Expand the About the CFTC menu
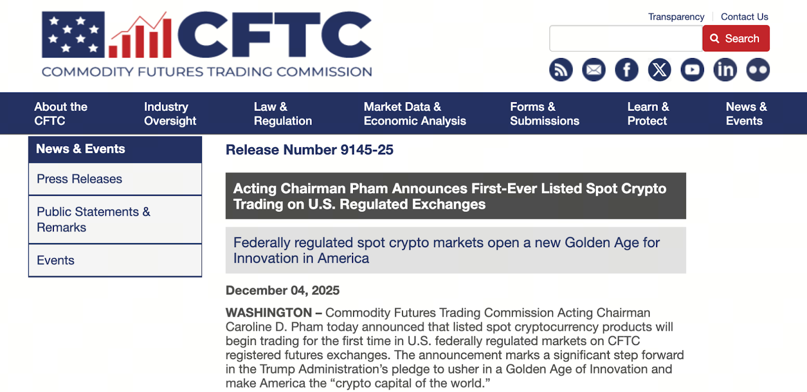 click(x=61, y=114)
